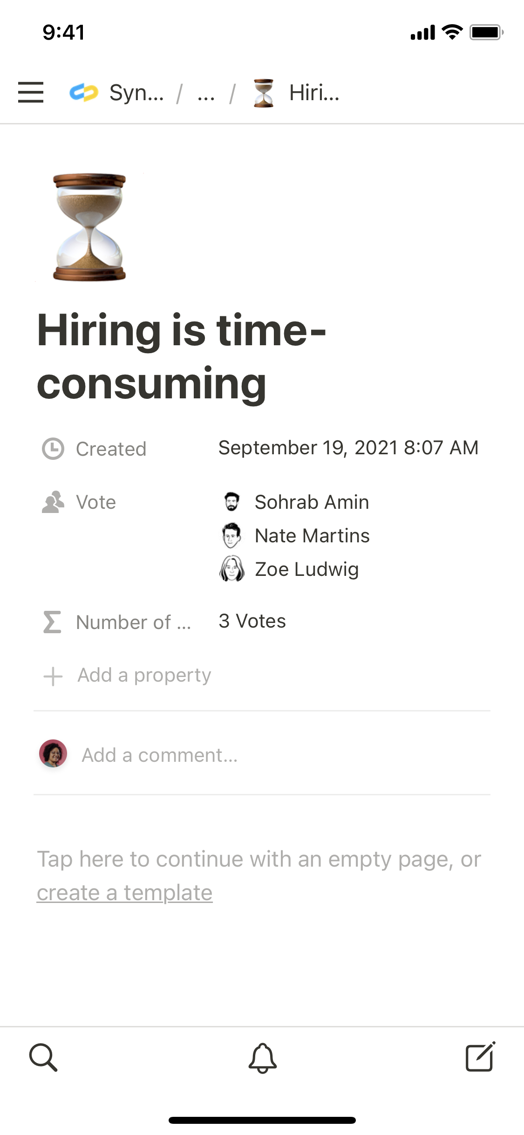Viewport: 524px width, 1135px height.
Task: Tap the Created date value
Action: tap(348, 448)
